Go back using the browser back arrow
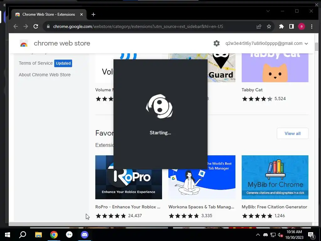 16,26
